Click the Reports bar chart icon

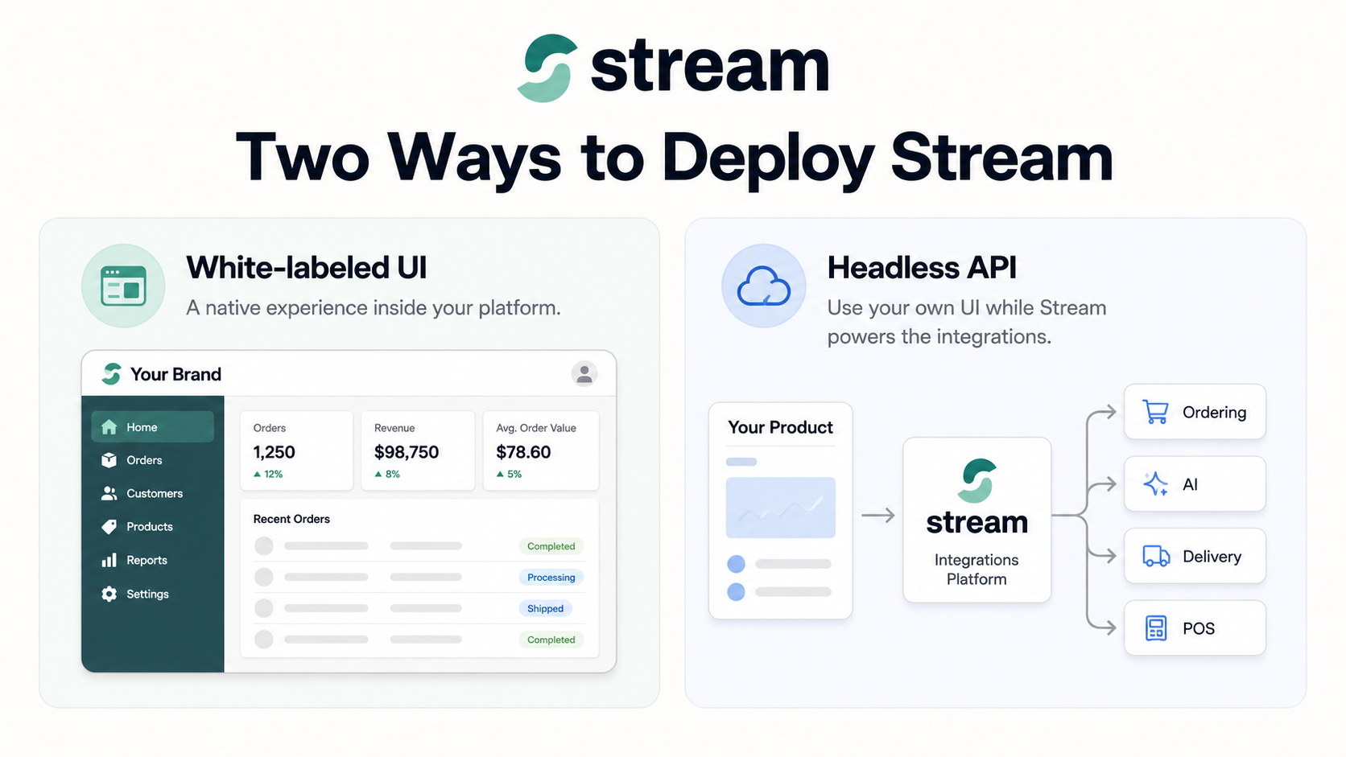coord(109,560)
